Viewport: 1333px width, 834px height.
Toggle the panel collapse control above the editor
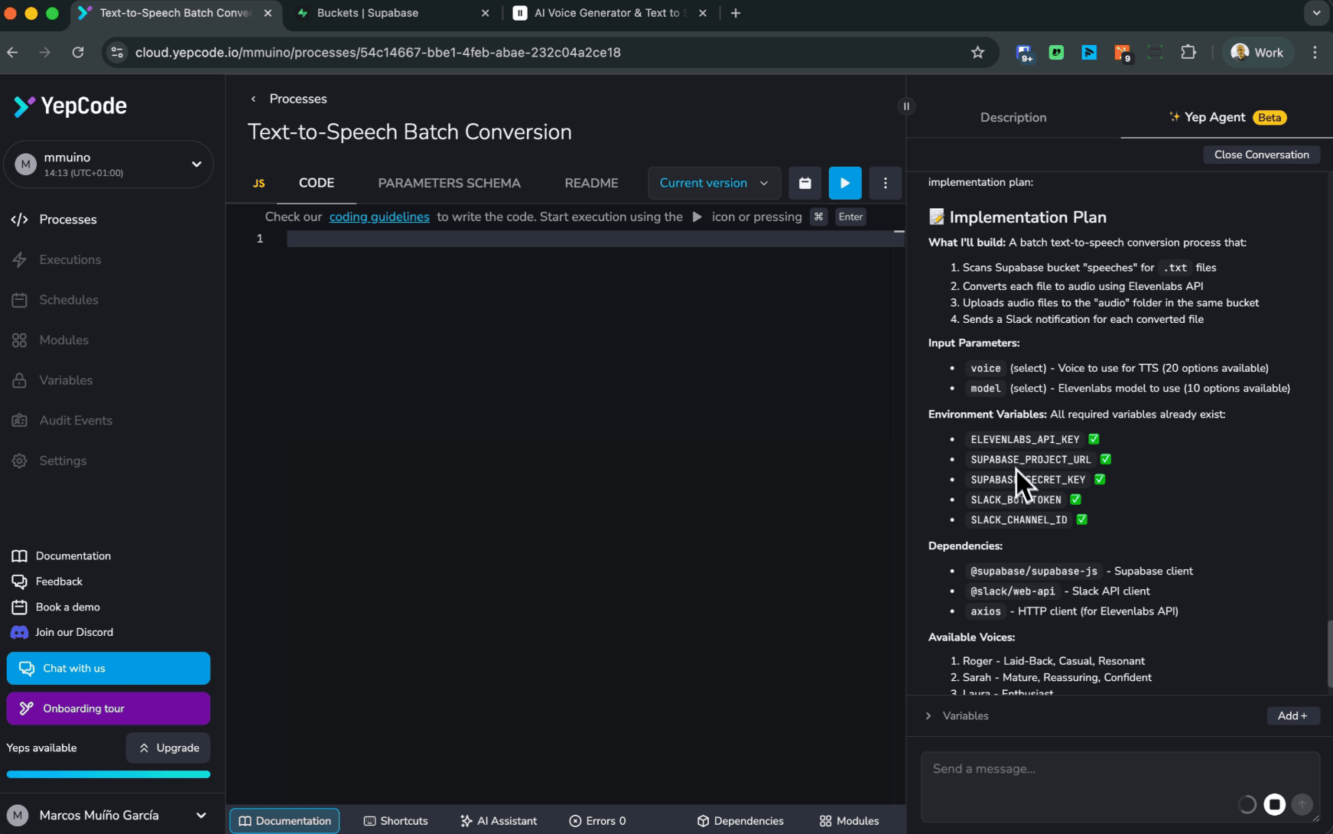point(905,106)
